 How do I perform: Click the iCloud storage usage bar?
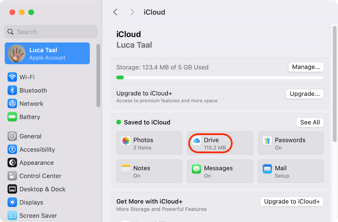pyautogui.click(x=220, y=78)
